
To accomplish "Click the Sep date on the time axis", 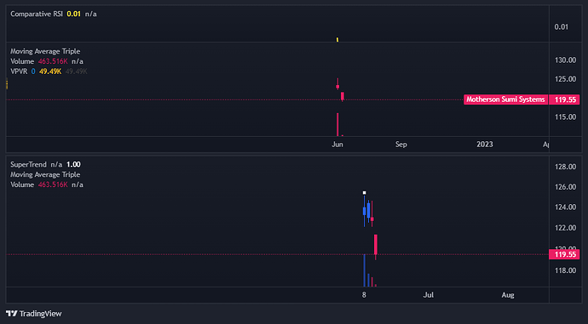I will coord(401,145).
